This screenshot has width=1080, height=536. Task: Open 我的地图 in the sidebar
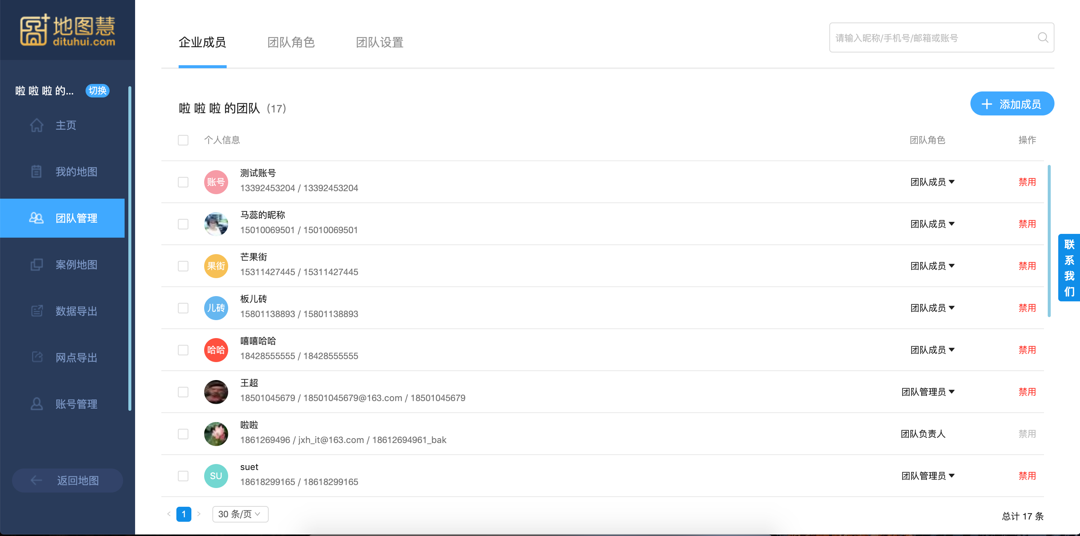click(x=62, y=172)
